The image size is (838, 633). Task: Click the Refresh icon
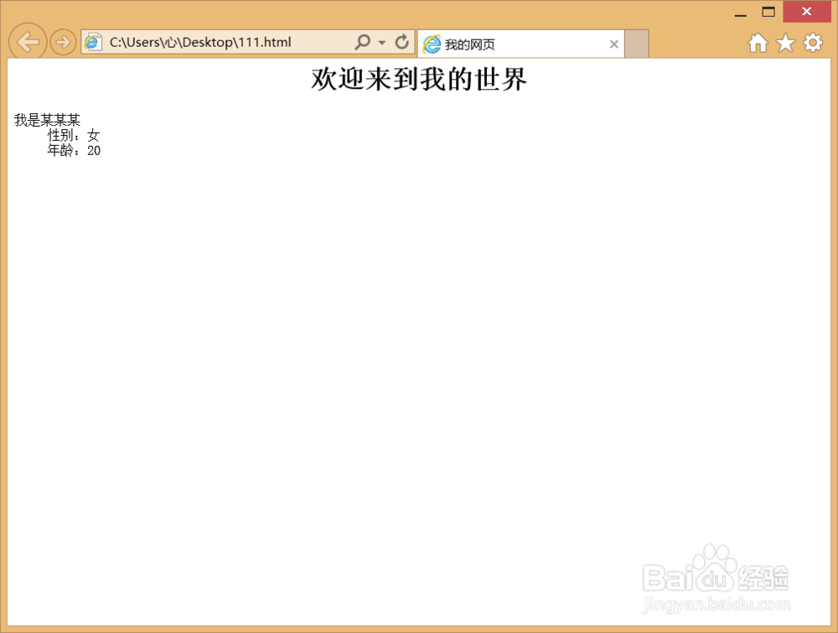coord(402,42)
